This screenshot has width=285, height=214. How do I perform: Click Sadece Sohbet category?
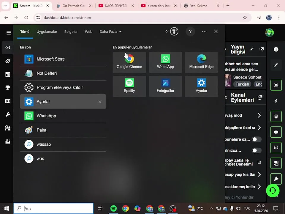247,77
